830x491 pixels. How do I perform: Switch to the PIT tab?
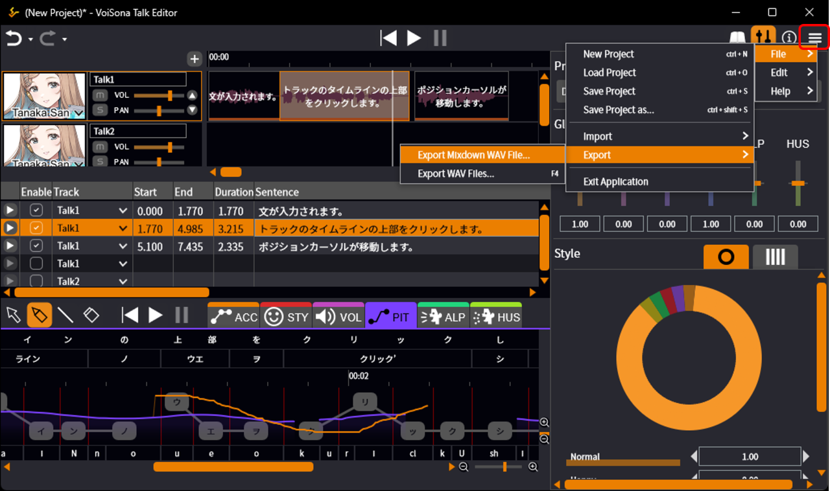(x=390, y=317)
